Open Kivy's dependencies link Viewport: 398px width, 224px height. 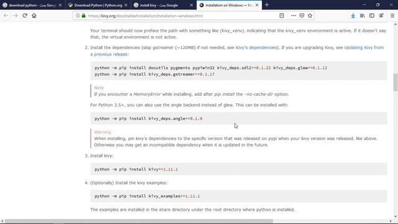click(x=256, y=47)
